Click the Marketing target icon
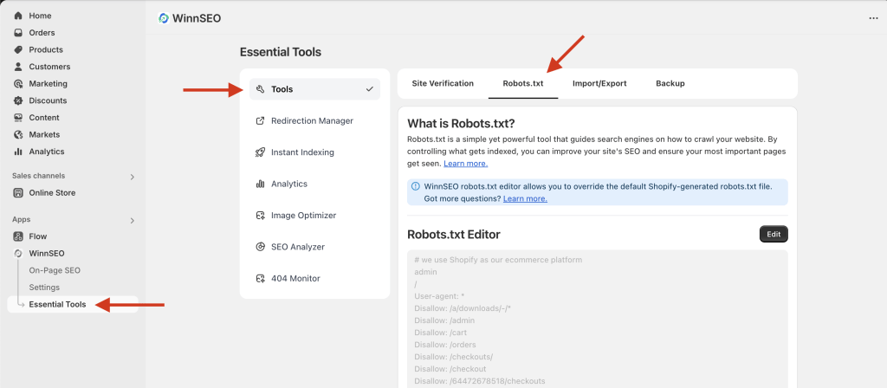887x388 pixels. [18, 84]
